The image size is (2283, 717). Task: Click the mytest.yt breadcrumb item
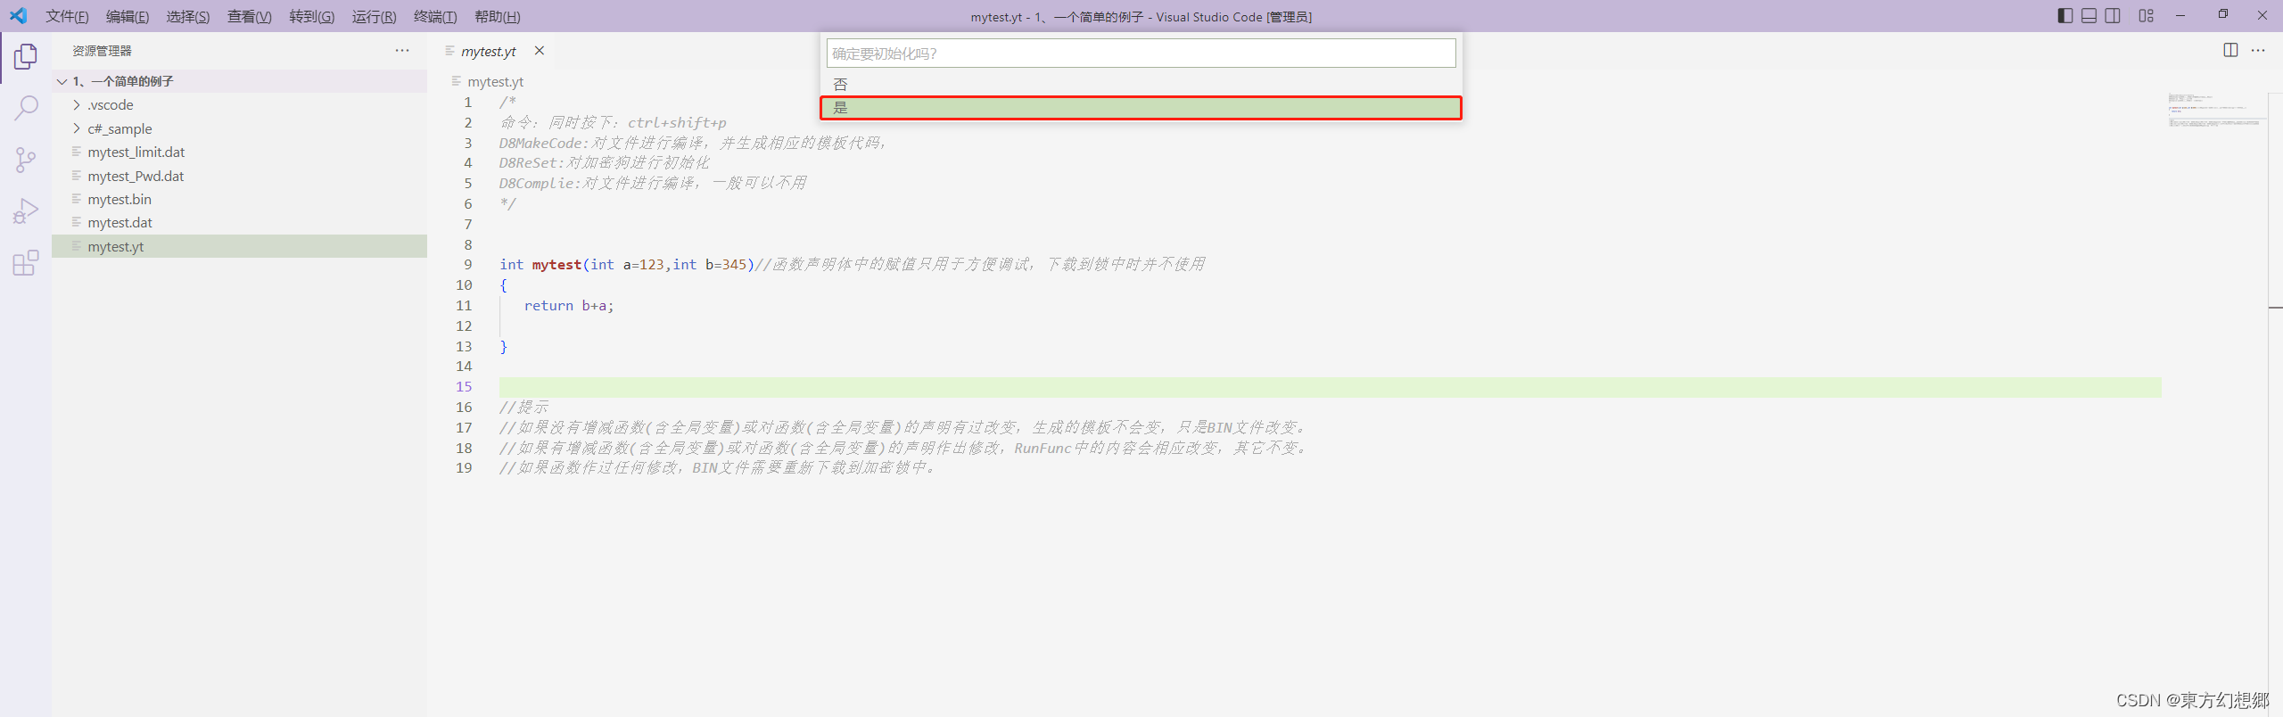(x=495, y=81)
